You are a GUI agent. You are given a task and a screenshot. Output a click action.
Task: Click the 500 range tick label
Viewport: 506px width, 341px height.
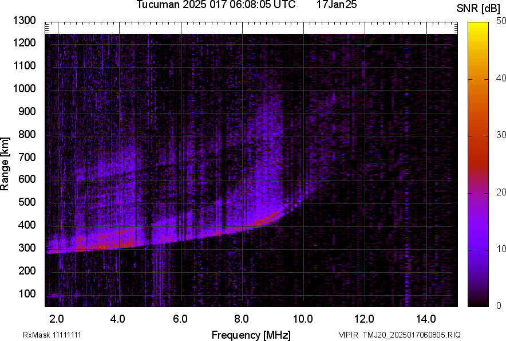click(x=26, y=202)
